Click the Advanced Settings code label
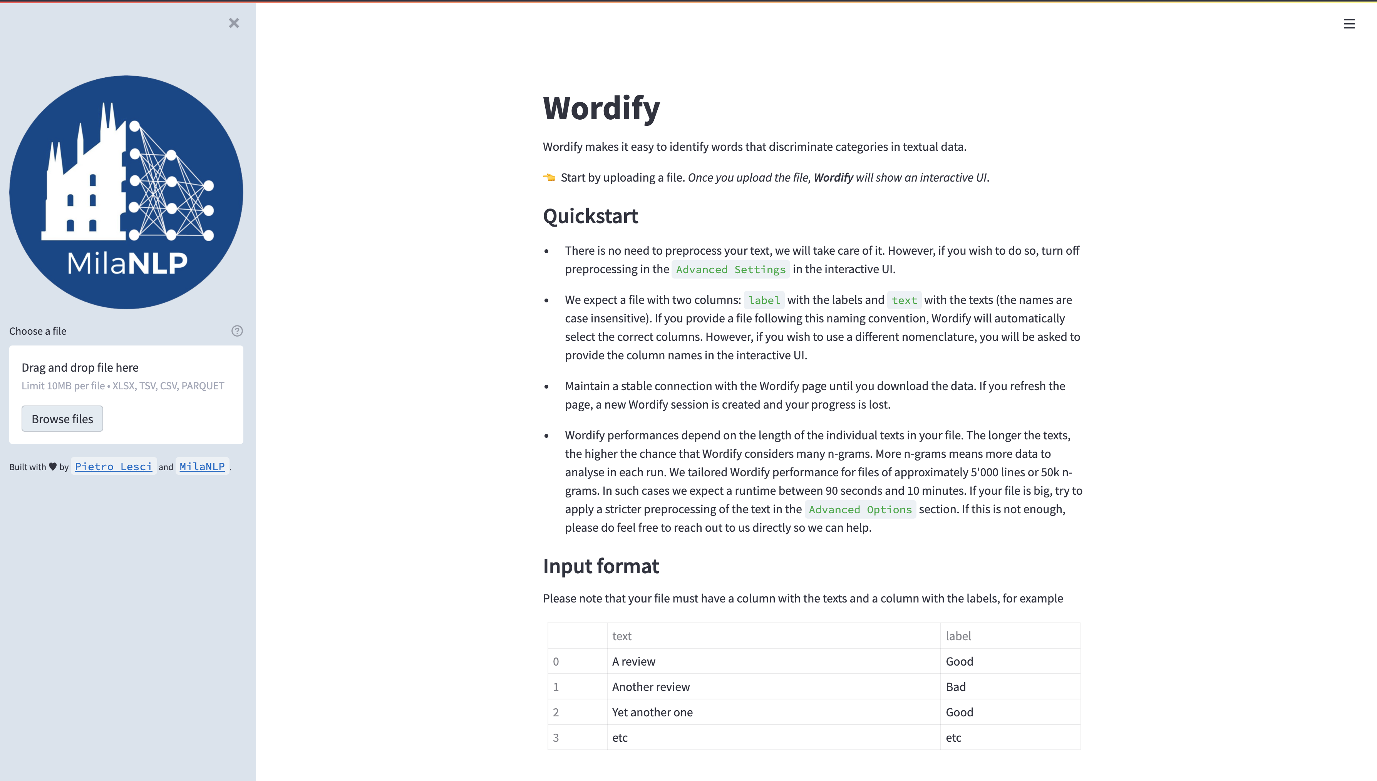This screenshot has width=1377, height=781. click(x=730, y=270)
